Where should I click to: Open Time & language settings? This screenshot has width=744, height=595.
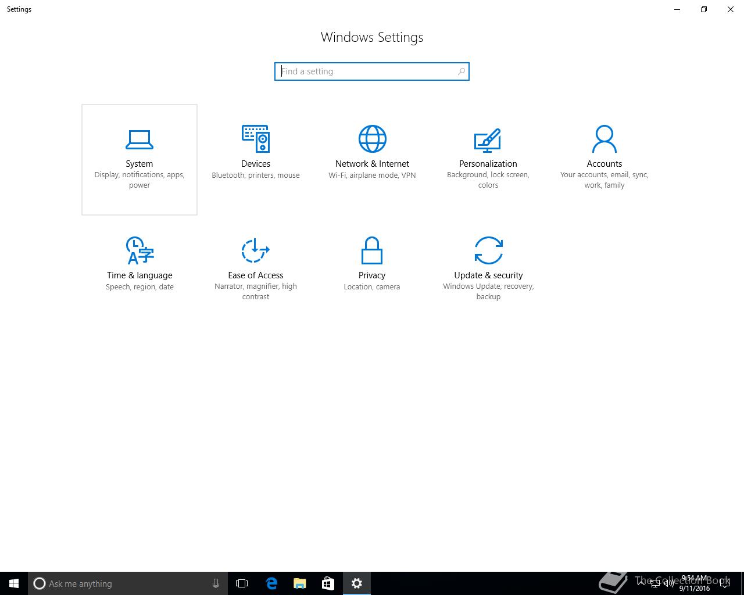pyautogui.click(x=139, y=271)
